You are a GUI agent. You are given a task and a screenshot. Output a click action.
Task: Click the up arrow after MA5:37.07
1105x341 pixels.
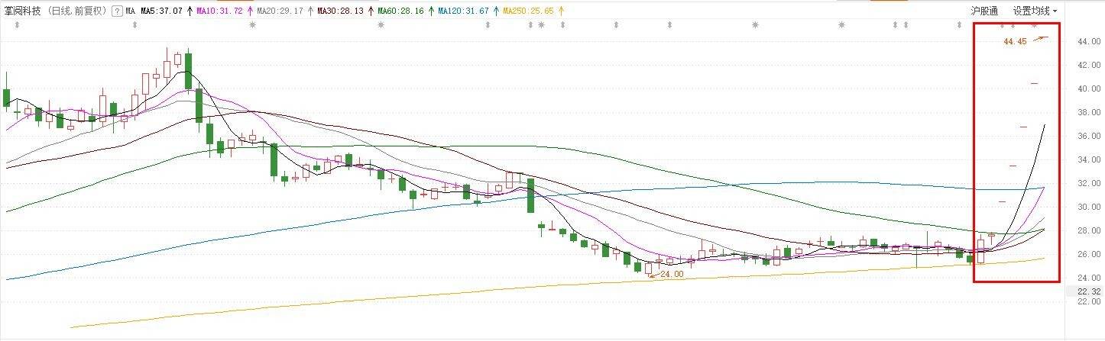[189, 11]
